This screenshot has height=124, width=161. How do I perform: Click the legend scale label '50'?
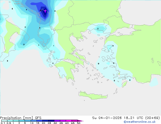point(78,123)
